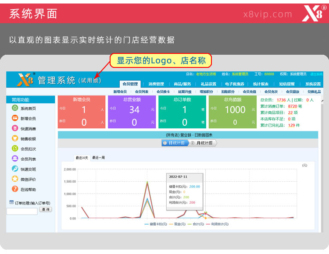
Task: Click the 累计已兑礼品 value 129
Action: tap(291, 125)
